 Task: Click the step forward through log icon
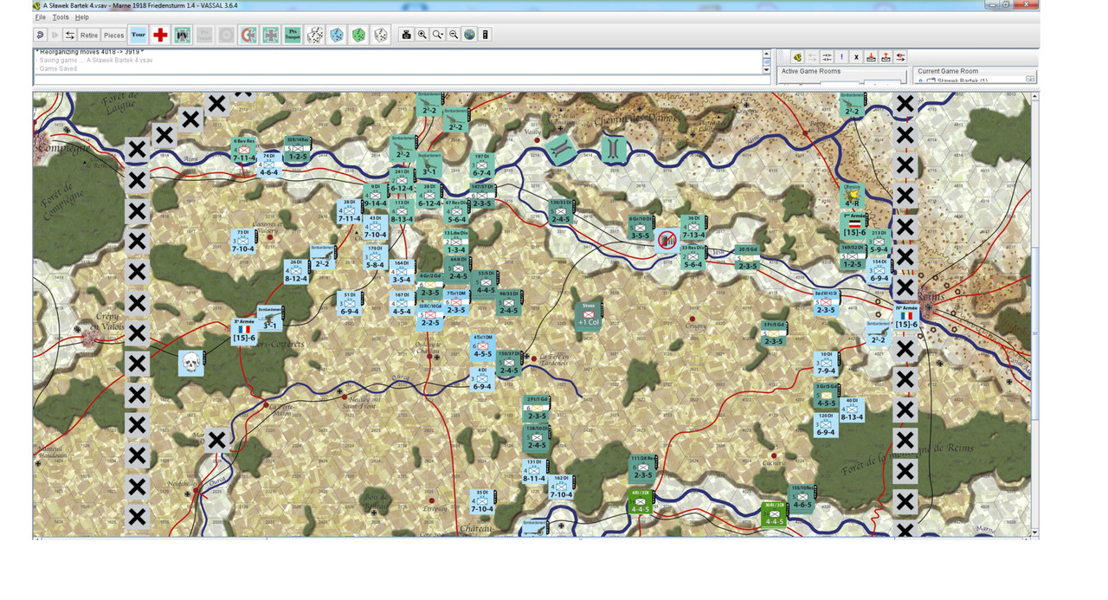click(x=55, y=35)
